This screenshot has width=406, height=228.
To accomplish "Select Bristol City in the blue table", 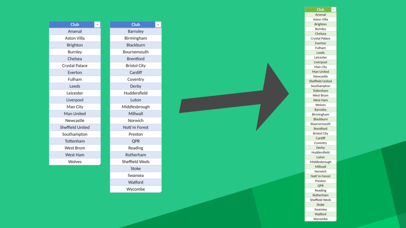I will coord(136,66).
